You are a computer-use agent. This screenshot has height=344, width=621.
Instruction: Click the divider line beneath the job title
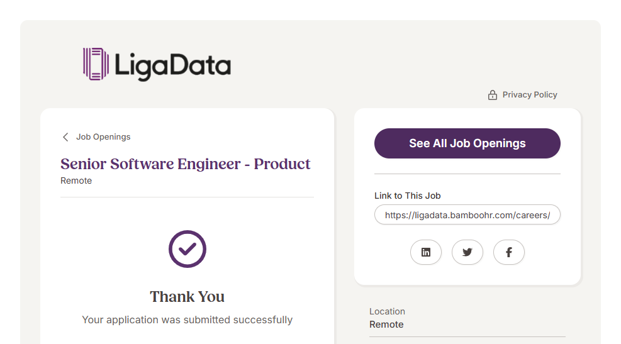pyautogui.click(x=187, y=197)
